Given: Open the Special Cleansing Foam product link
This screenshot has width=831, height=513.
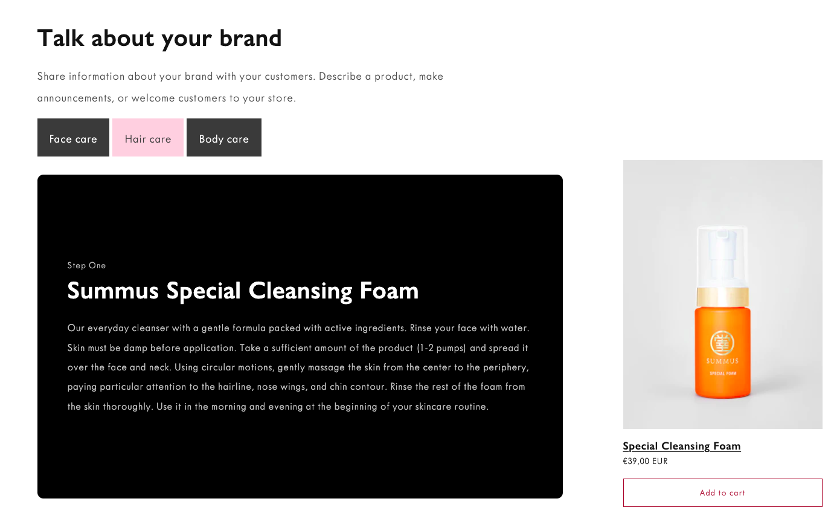Looking at the screenshot, I should click(681, 446).
